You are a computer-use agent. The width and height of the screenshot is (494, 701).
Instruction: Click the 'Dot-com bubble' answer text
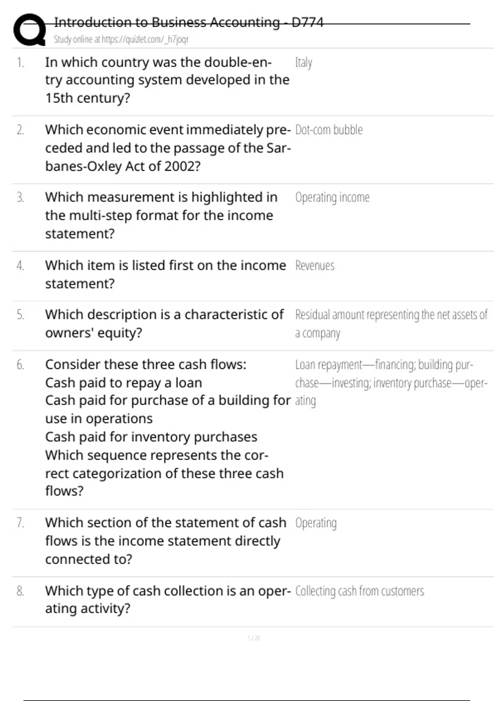[329, 130]
